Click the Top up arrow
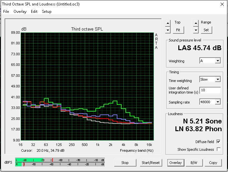 coord(168,23)
